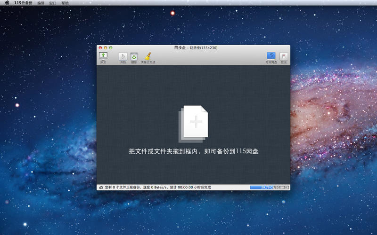Open the 115云备份 application menu
The image size is (377, 235).
point(24,3)
